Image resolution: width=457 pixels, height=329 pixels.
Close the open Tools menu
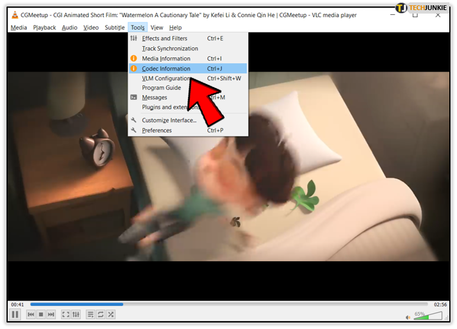point(138,27)
